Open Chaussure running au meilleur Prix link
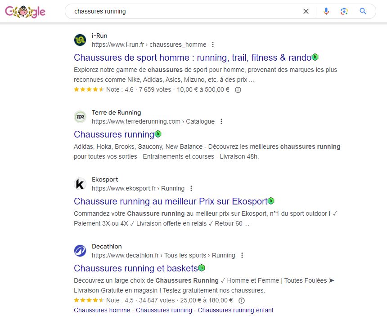387x324 pixels. click(171, 201)
